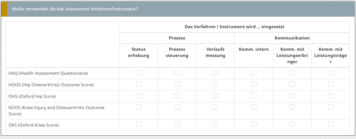Click the question header about Assessment Verfahren
The image size is (356, 139).
(75, 9)
